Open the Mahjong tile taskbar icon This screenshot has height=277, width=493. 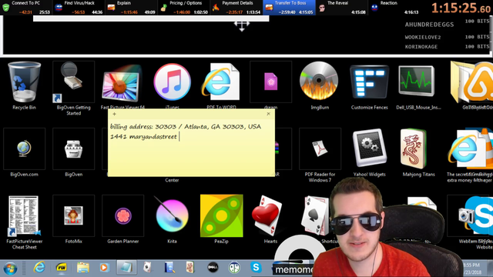(190, 268)
